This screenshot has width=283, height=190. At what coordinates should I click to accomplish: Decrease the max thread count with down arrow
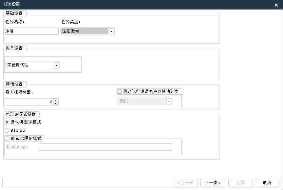56,104
